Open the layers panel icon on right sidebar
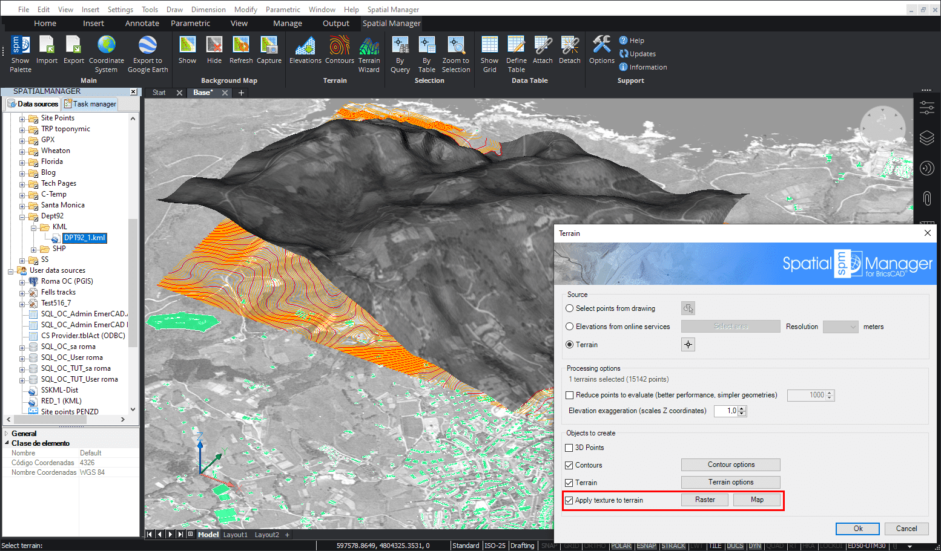Image resolution: width=941 pixels, height=551 pixels. pos(926,138)
